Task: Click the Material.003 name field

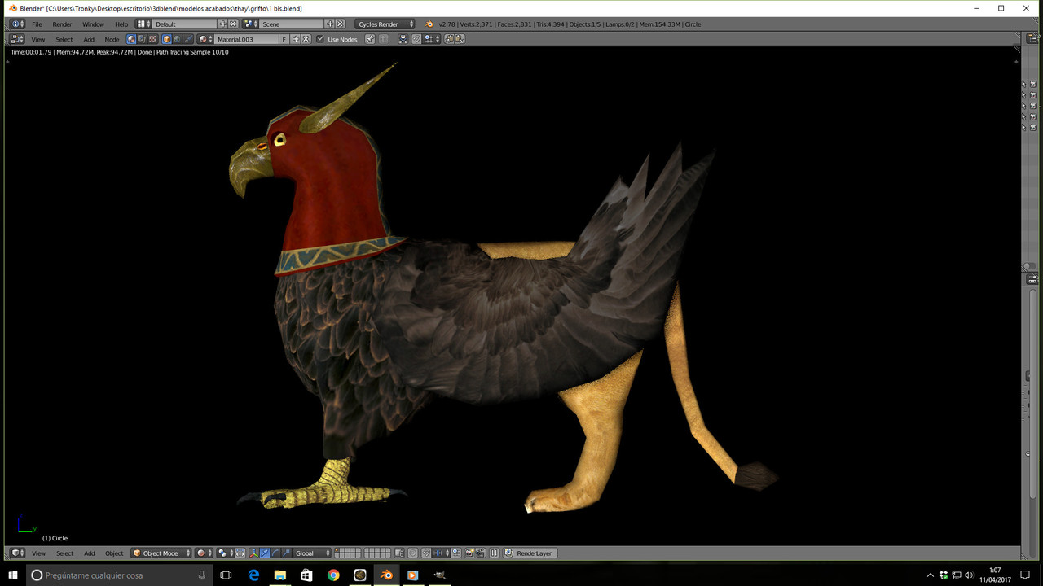Action: pos(246,39)
